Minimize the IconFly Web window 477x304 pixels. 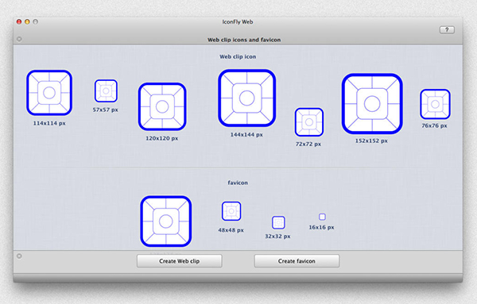(x=27, y=21)
